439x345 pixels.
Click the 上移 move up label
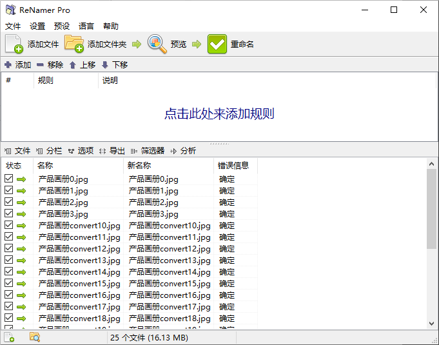88,65
